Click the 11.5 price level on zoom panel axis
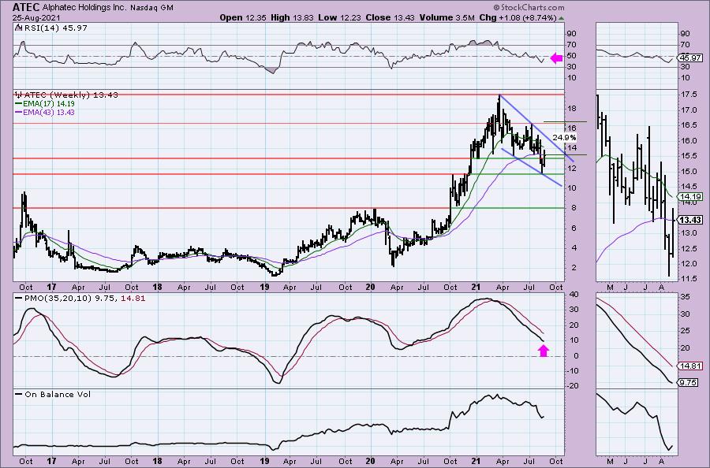The image size is (710, 468). [688, 279]
